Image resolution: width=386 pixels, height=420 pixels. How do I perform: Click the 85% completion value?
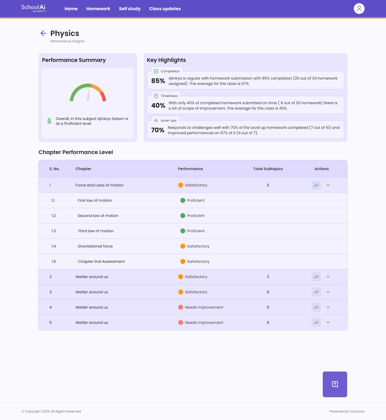(x=158, y=81)
